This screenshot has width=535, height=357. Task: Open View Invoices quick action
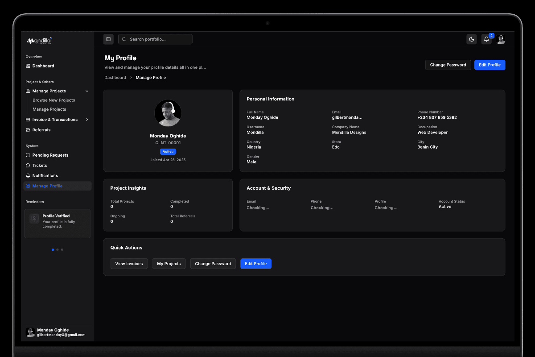(x=129, y=263)
